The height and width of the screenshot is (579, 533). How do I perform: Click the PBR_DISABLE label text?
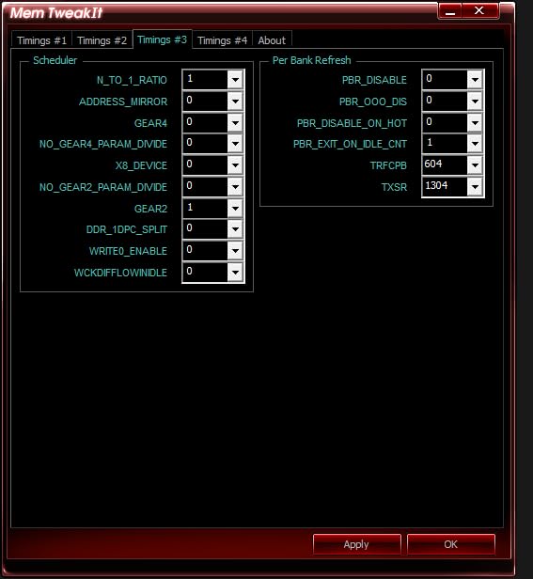[374, 80]
